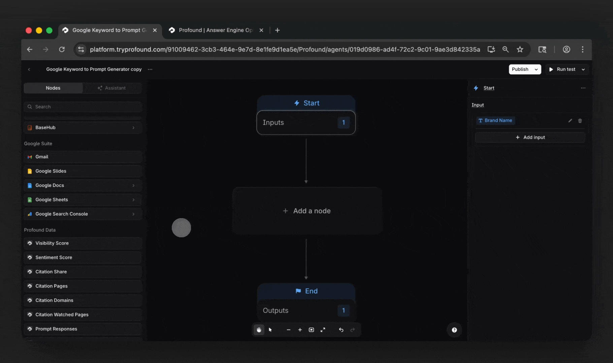This screenshot has height=363, width=613.
Task: Click the Run test button
Action: (x=562, y=69)
